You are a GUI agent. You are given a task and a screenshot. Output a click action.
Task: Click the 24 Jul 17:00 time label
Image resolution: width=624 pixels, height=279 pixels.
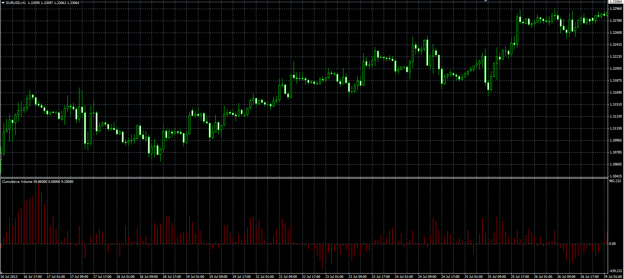450,277
